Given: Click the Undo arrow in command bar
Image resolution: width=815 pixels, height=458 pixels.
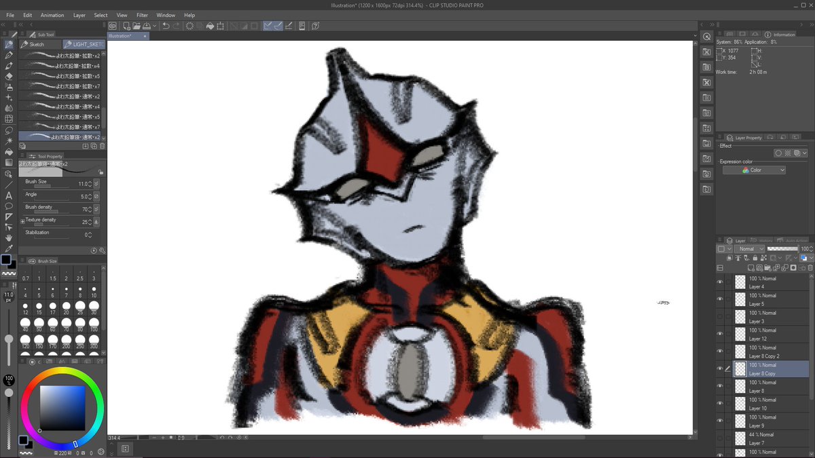Looking at the screenshot, I should tap(166, 26).
